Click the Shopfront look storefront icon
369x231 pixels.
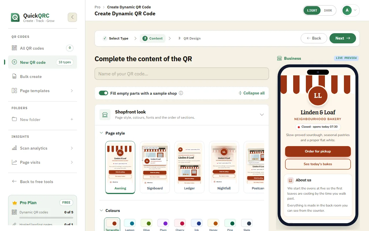105,115
